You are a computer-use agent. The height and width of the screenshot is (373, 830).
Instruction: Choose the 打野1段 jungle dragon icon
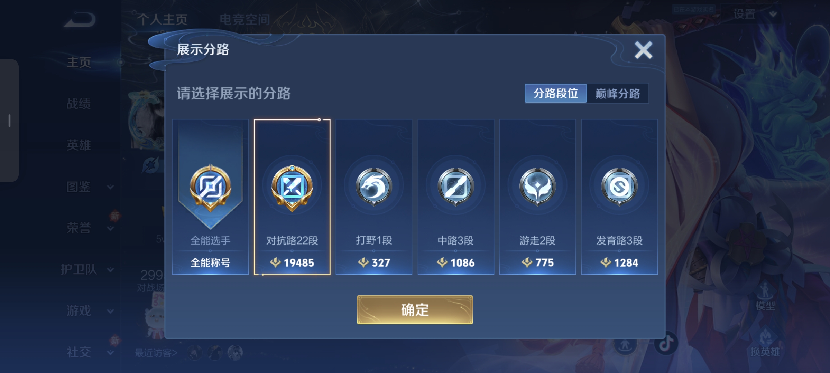pyautogui.click(x=374, y=187)
